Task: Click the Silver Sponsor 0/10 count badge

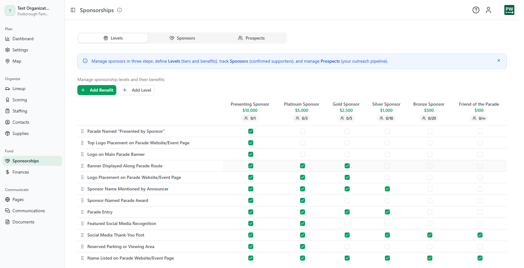Action: click(386, 118)
